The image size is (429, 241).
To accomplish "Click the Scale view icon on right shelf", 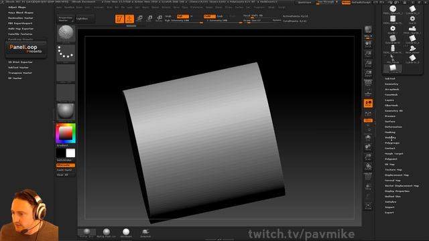I will click(x=368, y=157).
